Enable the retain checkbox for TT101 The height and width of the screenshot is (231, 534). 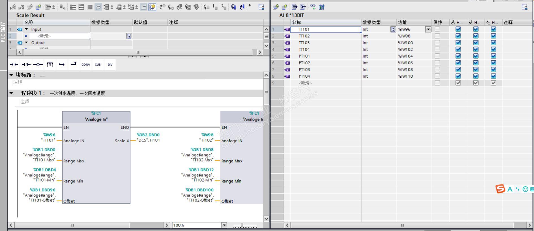[x=437, y=29]
